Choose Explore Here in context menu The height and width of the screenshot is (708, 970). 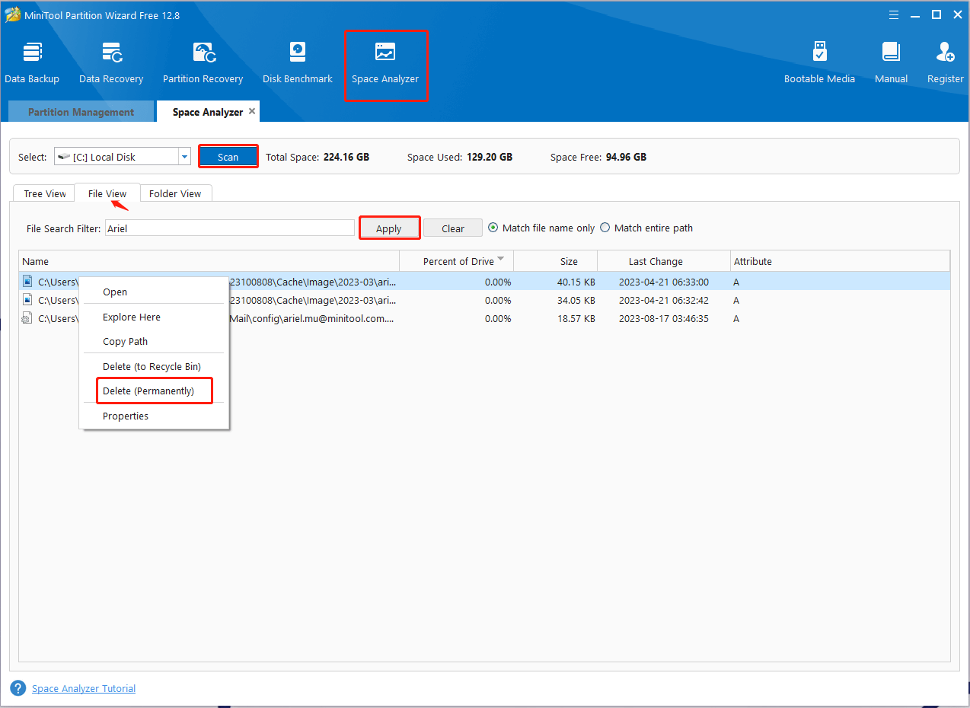click(154, 317)
